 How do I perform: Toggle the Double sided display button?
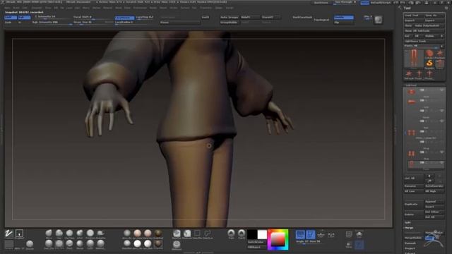click(x=344, y=18)
